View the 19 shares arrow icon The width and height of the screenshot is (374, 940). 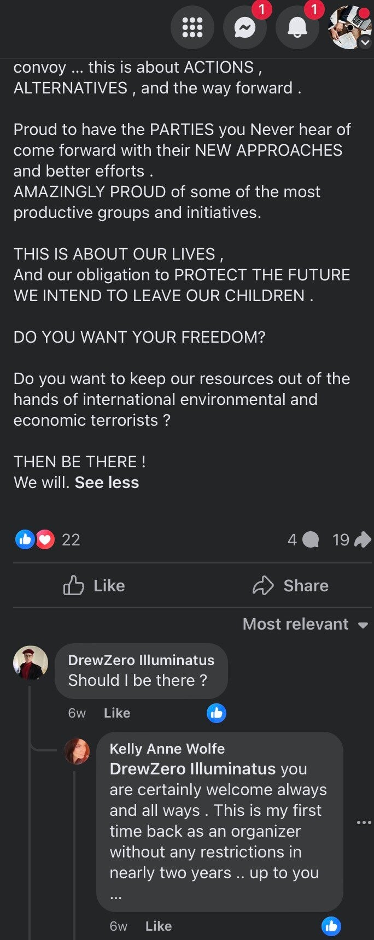point(363,540)
